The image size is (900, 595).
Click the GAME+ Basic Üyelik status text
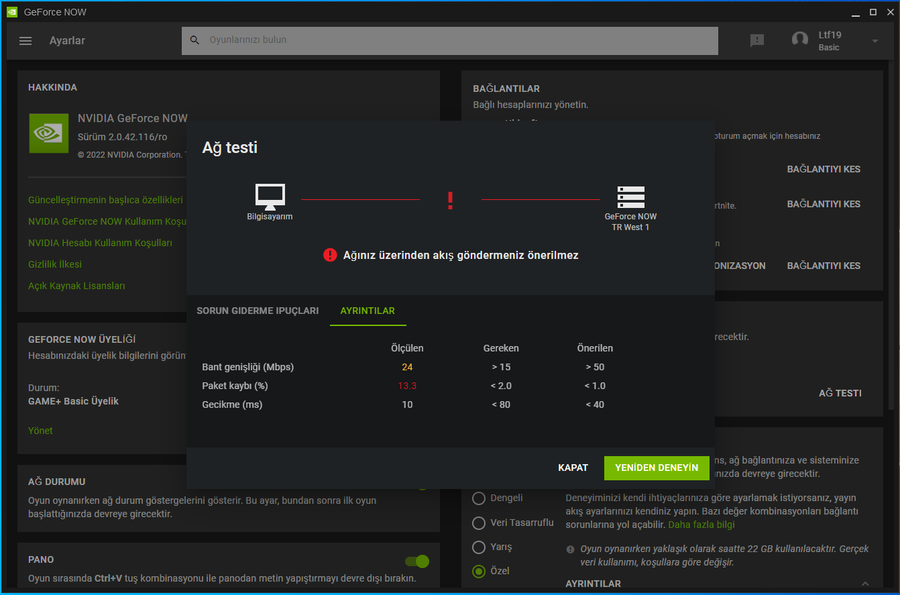click(73, 401)
